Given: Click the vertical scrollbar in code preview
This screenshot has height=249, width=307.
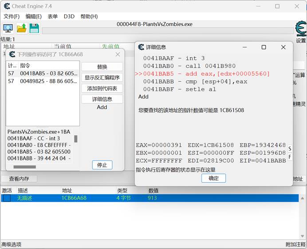Looking at the screenshot, I should click(76, 139).
